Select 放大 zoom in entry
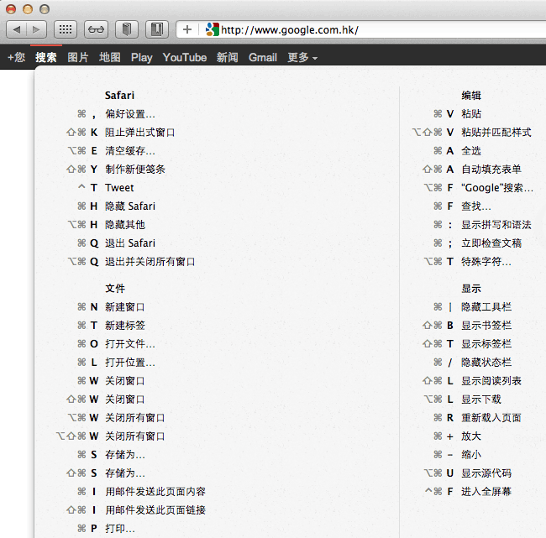546x538 pixels. coord(471,436)
